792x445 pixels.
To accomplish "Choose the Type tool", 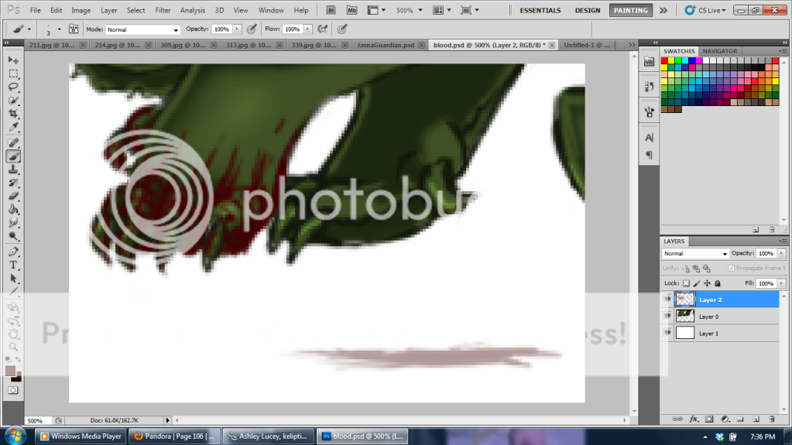I will (x=13, y=264).
